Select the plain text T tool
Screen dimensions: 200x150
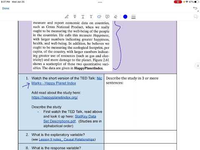(x=91, y=17)
